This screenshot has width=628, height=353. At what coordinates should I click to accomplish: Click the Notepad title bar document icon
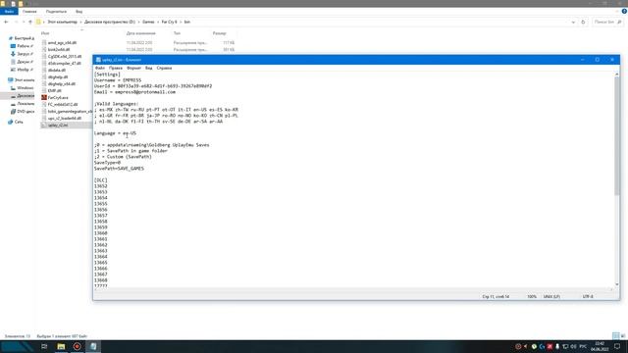coord(98,60)
